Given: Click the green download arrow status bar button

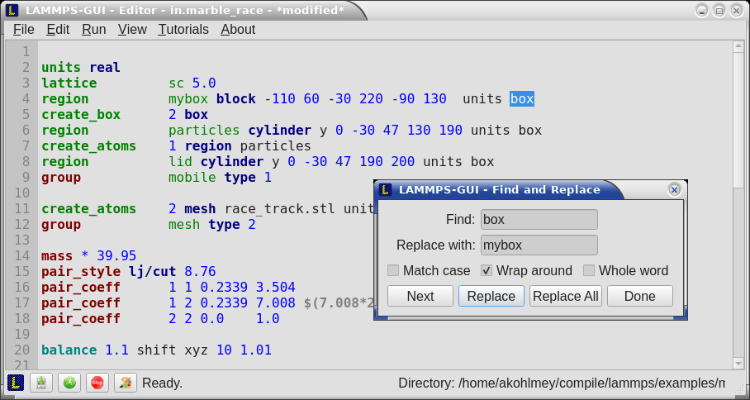Looking at the screenshot, I should (x=41, y=383).
